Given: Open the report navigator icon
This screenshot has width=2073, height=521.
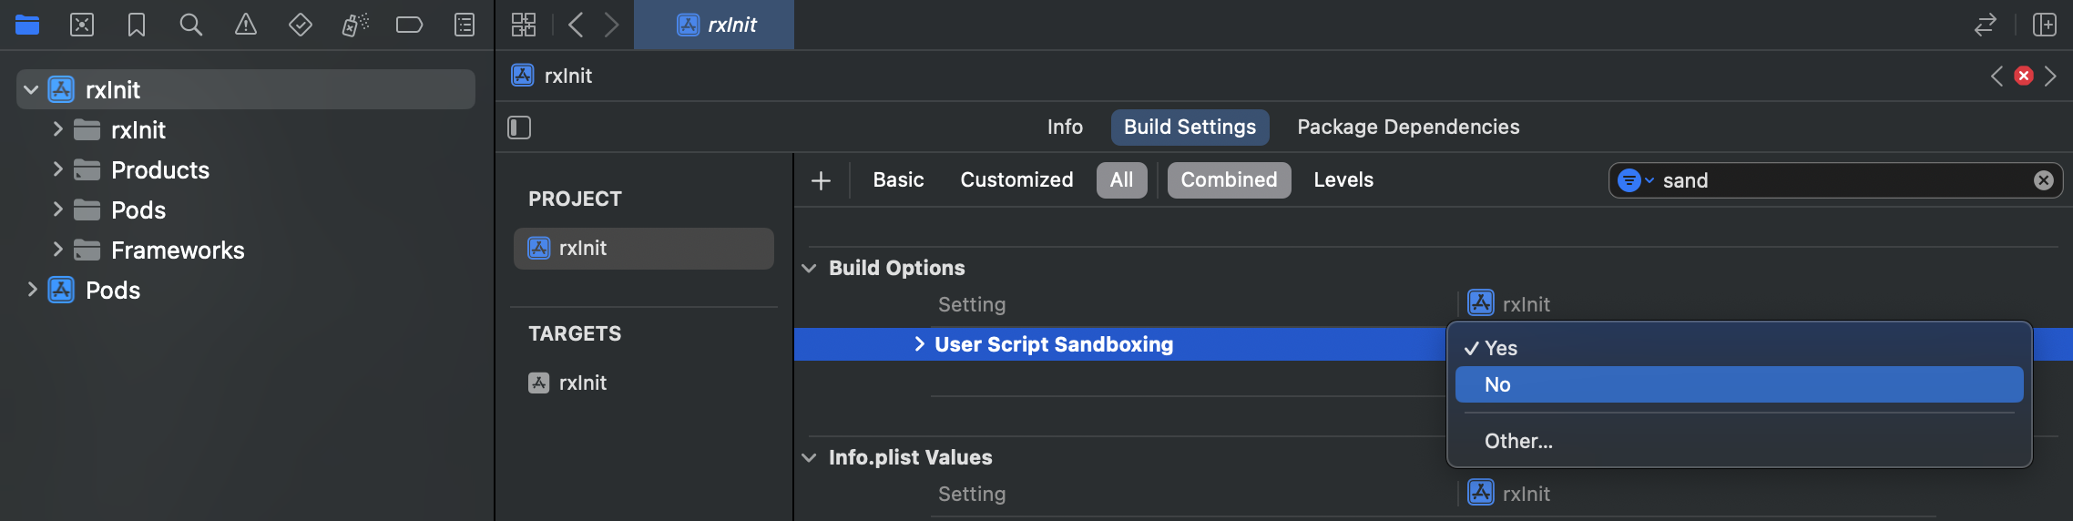Looking at the screenshot, I should tap(465, 25).
